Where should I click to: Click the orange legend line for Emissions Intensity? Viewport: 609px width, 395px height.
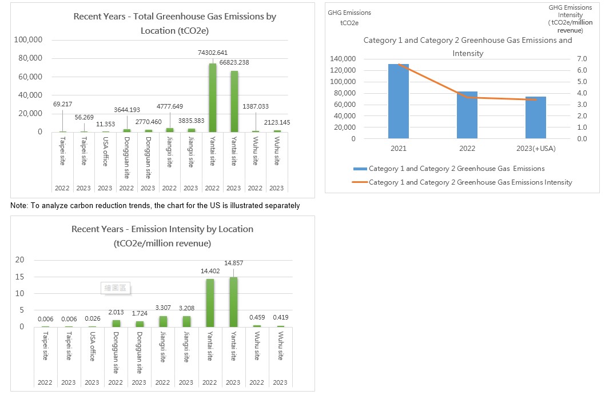(360, 182)
